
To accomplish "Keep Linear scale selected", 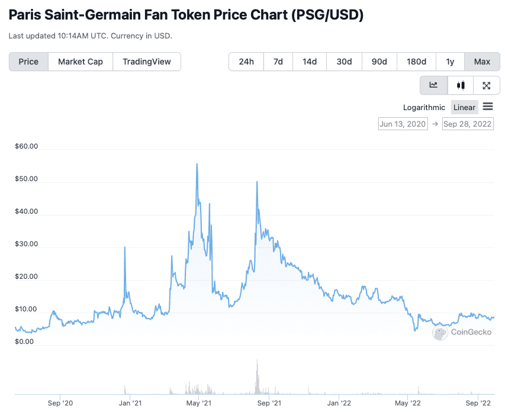I will coord(464,107).
